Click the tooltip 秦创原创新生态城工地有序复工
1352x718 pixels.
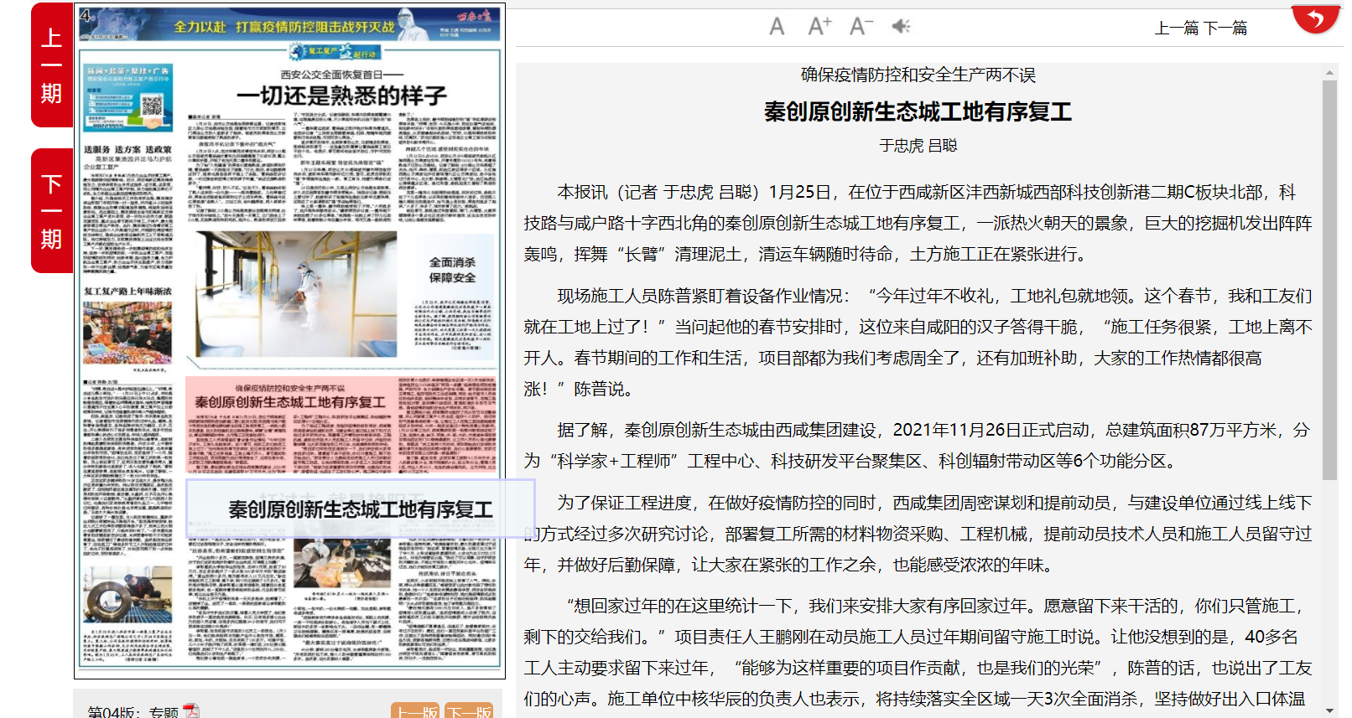click(360, 509)
